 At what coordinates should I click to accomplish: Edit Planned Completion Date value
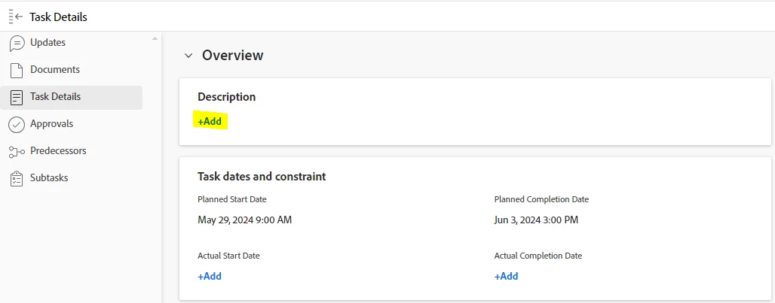pyautogui.click(x=536, y=220)
